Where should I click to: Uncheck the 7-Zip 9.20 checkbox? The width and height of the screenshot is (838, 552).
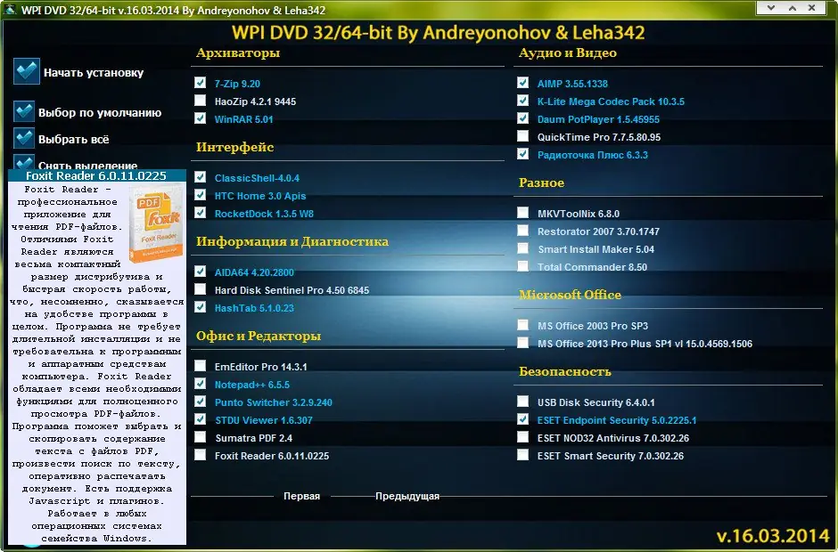coord(200,82)
